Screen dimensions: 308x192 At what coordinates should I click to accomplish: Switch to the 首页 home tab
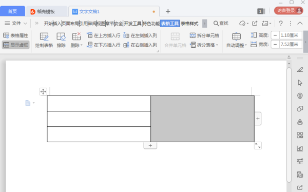(x=12, y=11)
